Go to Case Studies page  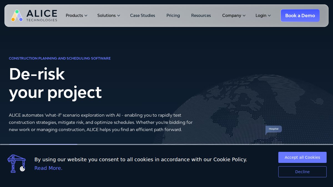click(x=143, y=16)
